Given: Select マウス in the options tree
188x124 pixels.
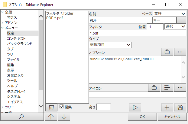Looking at the screenshot, I should [12, 17].
